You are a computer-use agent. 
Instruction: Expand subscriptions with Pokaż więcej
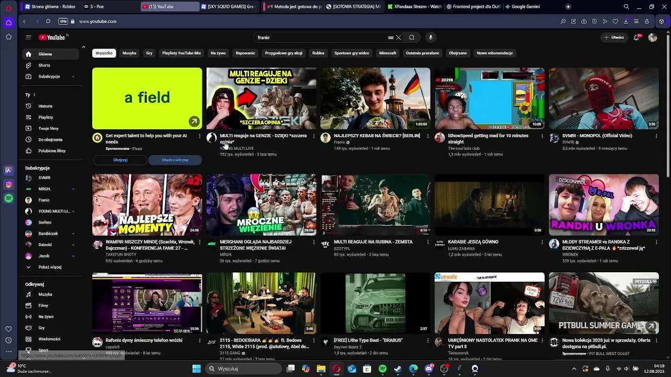pos(50,267)
